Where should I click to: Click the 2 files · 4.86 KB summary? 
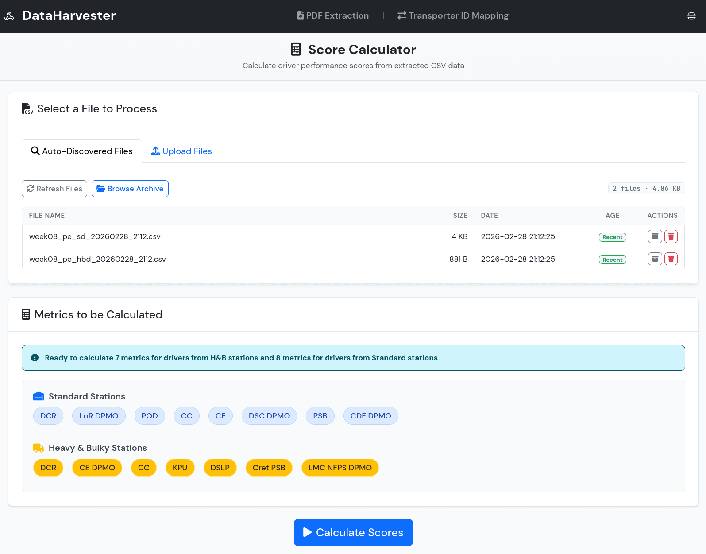646,188
